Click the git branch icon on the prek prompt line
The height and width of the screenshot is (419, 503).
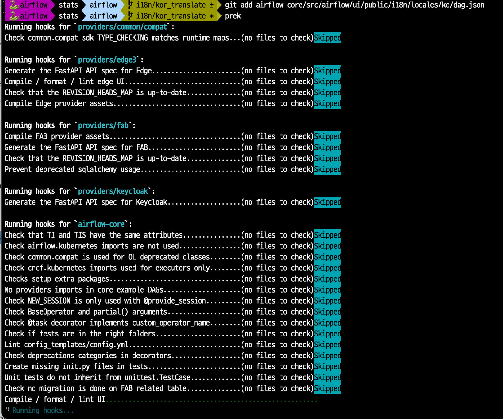click(130, 16)
